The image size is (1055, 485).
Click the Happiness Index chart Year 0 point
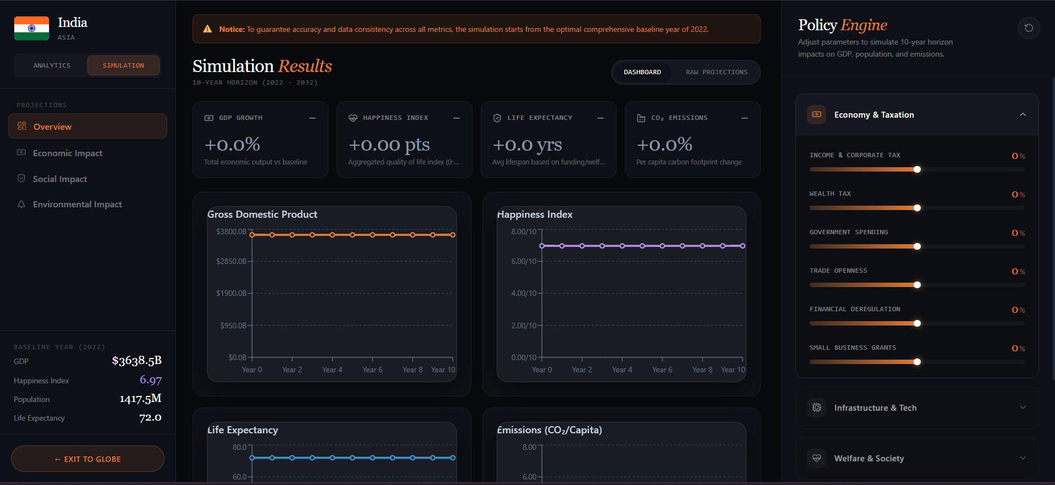542,246
